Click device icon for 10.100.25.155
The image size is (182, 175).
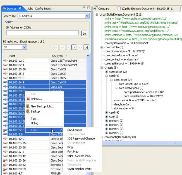5,143
